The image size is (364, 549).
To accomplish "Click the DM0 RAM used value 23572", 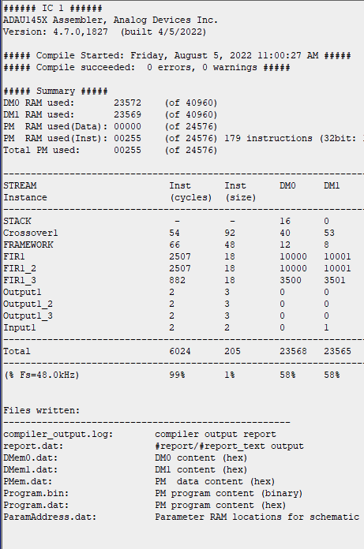I will [x=128, y=103].
